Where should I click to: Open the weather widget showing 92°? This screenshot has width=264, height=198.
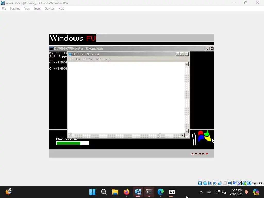(x=9, y=192)
